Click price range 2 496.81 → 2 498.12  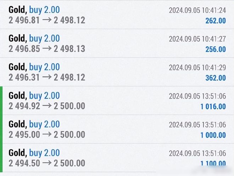coord(47,20)
